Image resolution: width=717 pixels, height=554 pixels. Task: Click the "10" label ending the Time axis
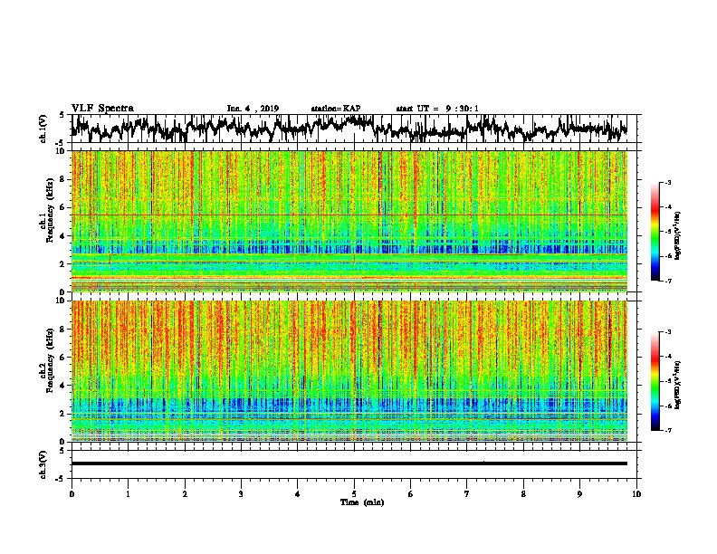click(x=636, y=493)
